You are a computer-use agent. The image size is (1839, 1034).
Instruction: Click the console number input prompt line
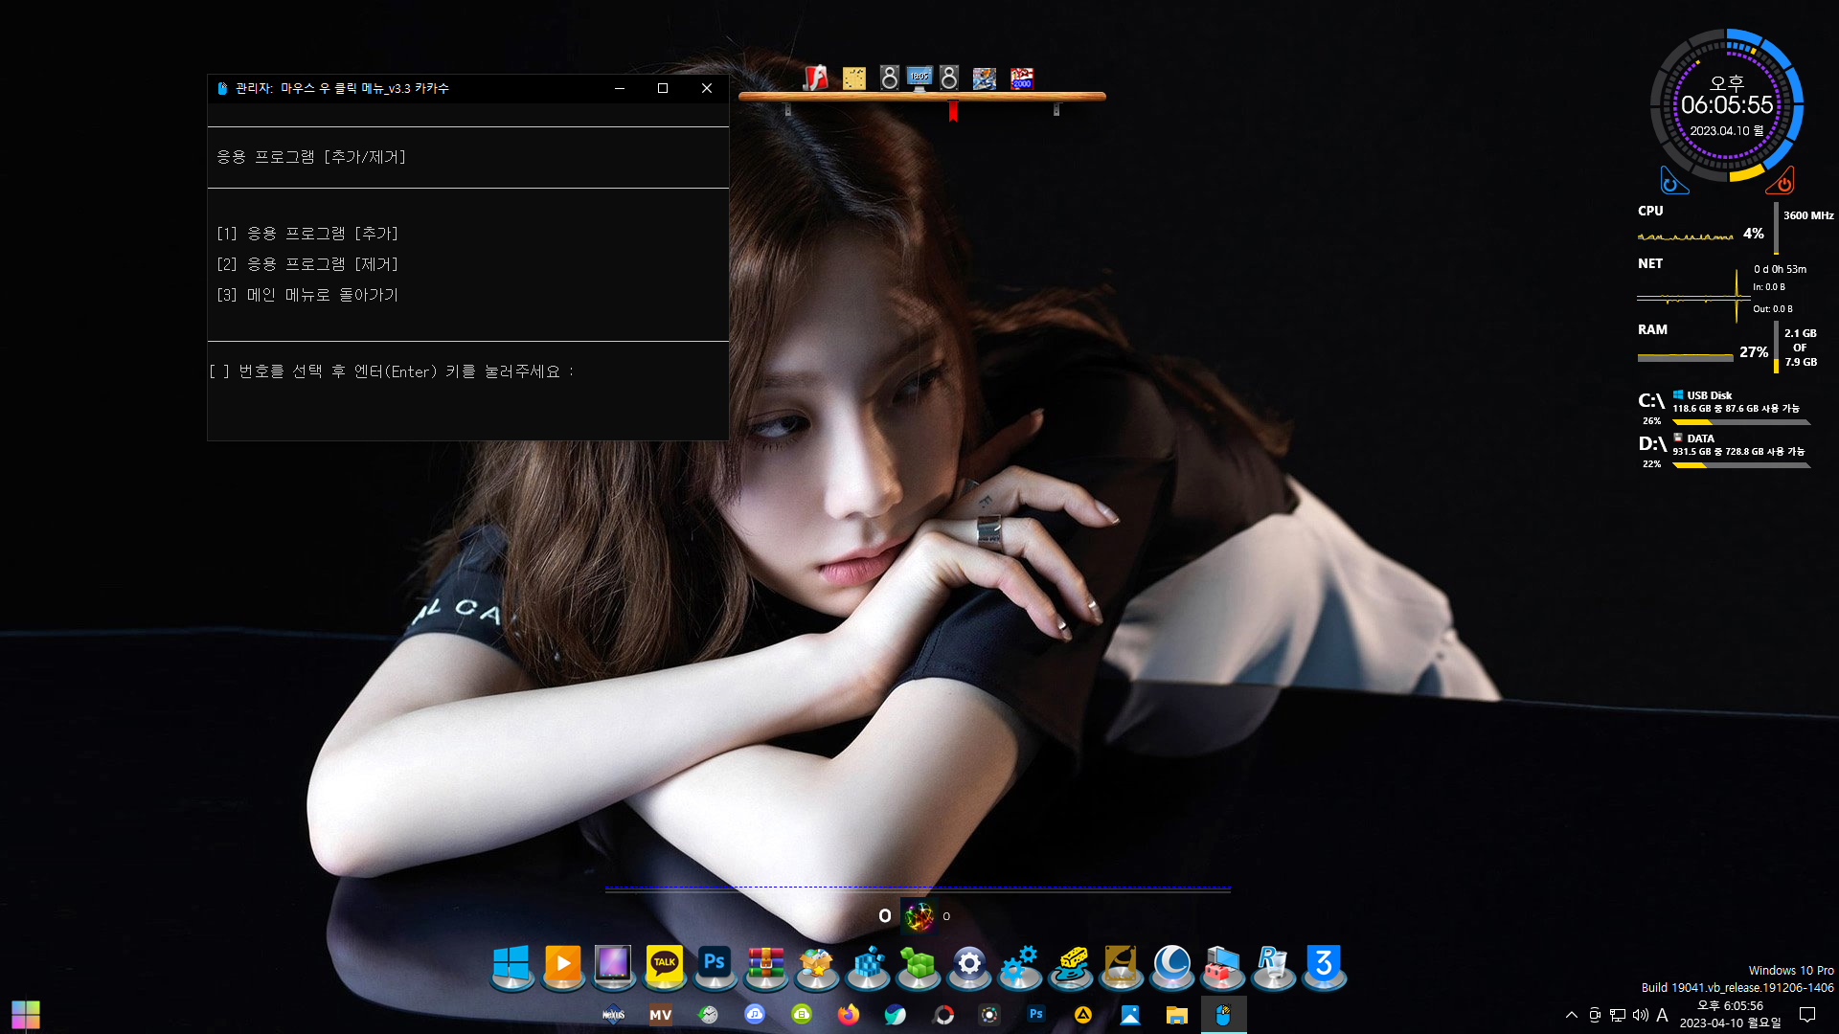click(x=391, y=371)
